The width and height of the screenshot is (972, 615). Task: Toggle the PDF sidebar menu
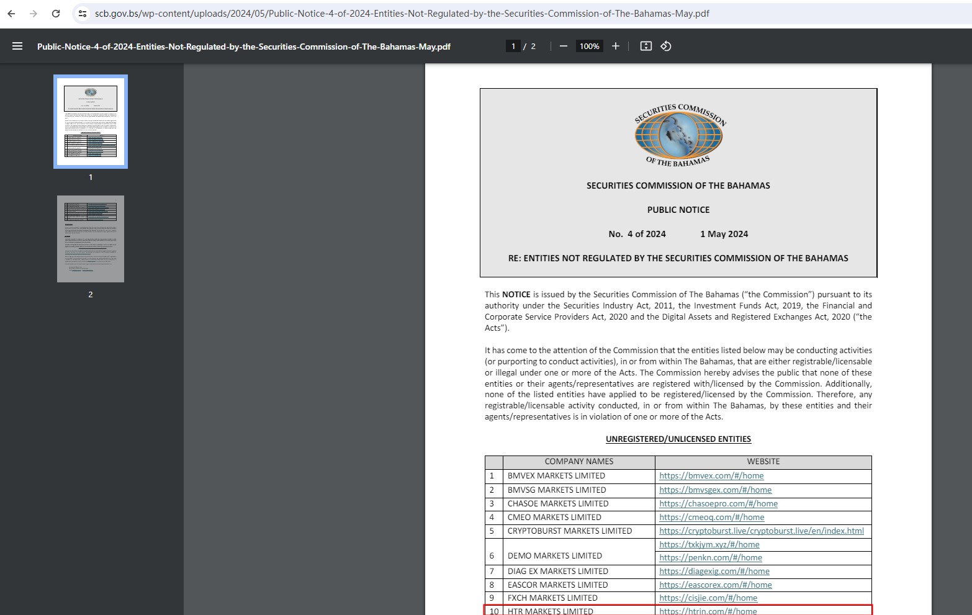click(17, 46)
